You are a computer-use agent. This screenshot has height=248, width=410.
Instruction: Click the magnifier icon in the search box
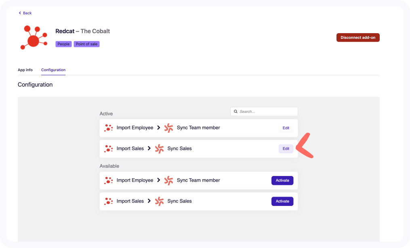(x=235, y=112)
